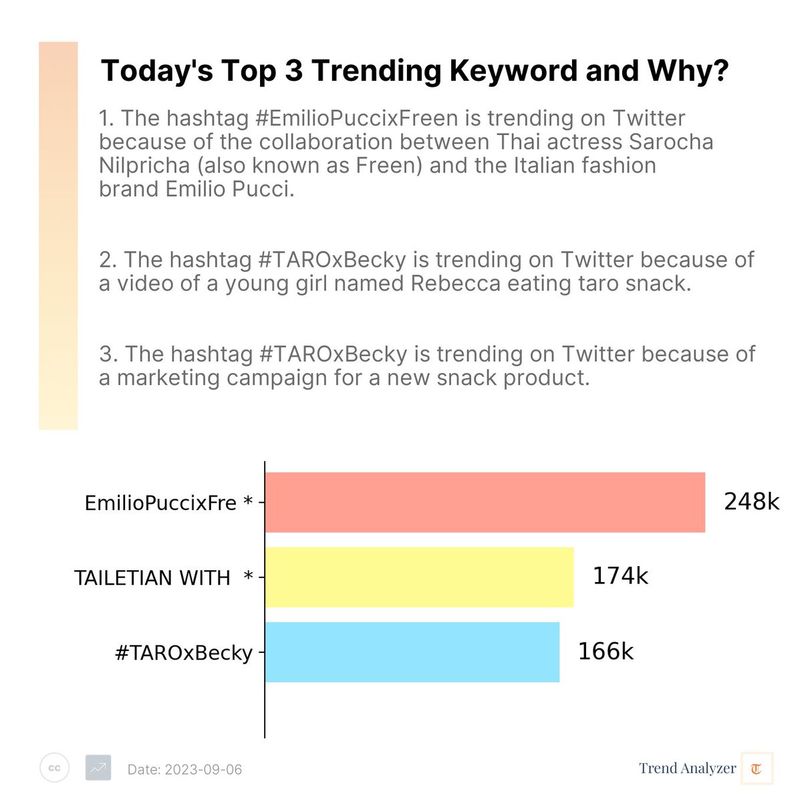The height and width of the screenshot is (802, 802).
Task: Click the date 2023-09-06 label
Action: click(184, 769)
